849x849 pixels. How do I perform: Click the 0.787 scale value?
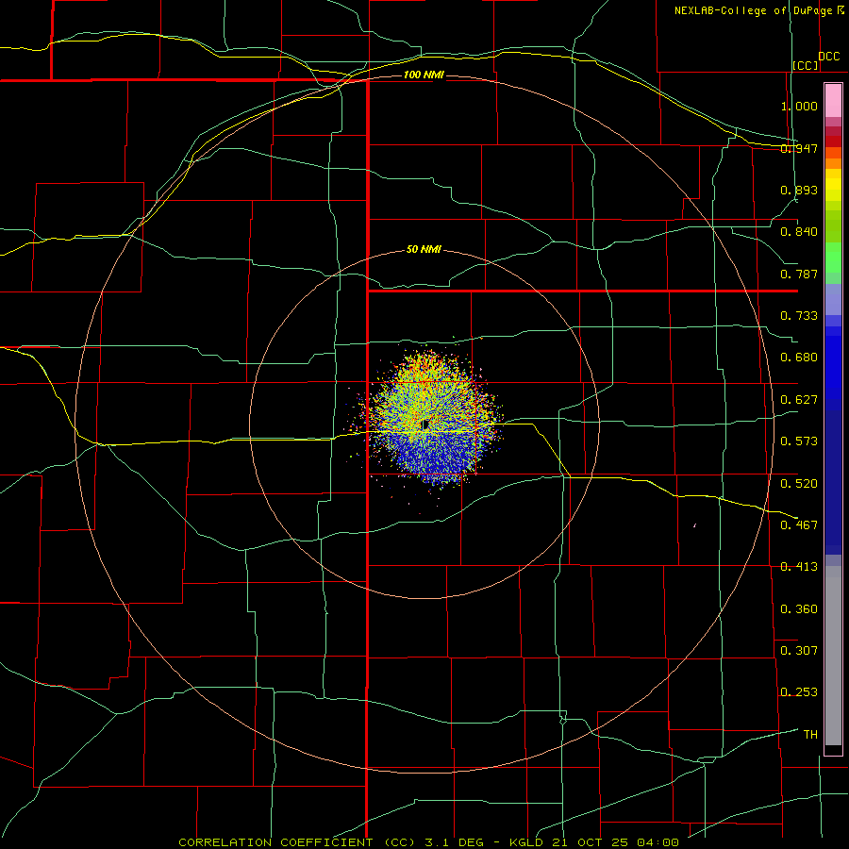click(x=799, y=274)
